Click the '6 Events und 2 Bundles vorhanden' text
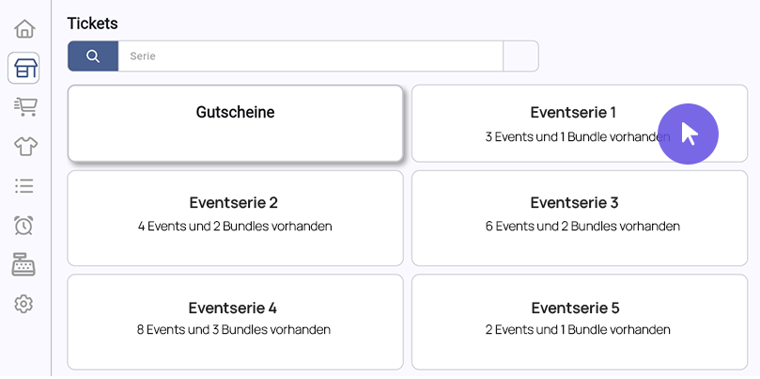This screenshot has width=760, height=379. pyautogui.click(x=582, y=226)
